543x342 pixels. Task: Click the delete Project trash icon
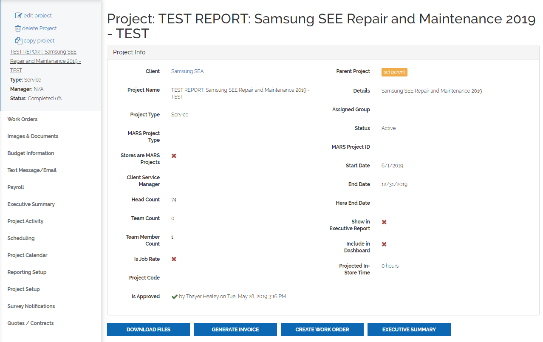[18, 28]
